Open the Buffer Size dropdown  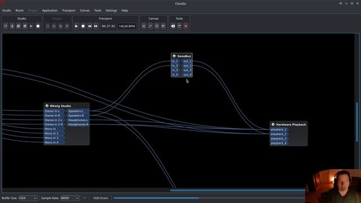[x=28, y=198]
